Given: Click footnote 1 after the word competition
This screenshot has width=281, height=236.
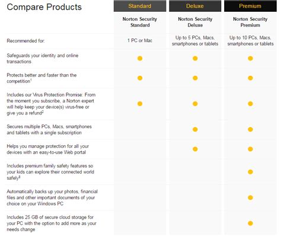Looking at the screenshot, I should (31, 80).
